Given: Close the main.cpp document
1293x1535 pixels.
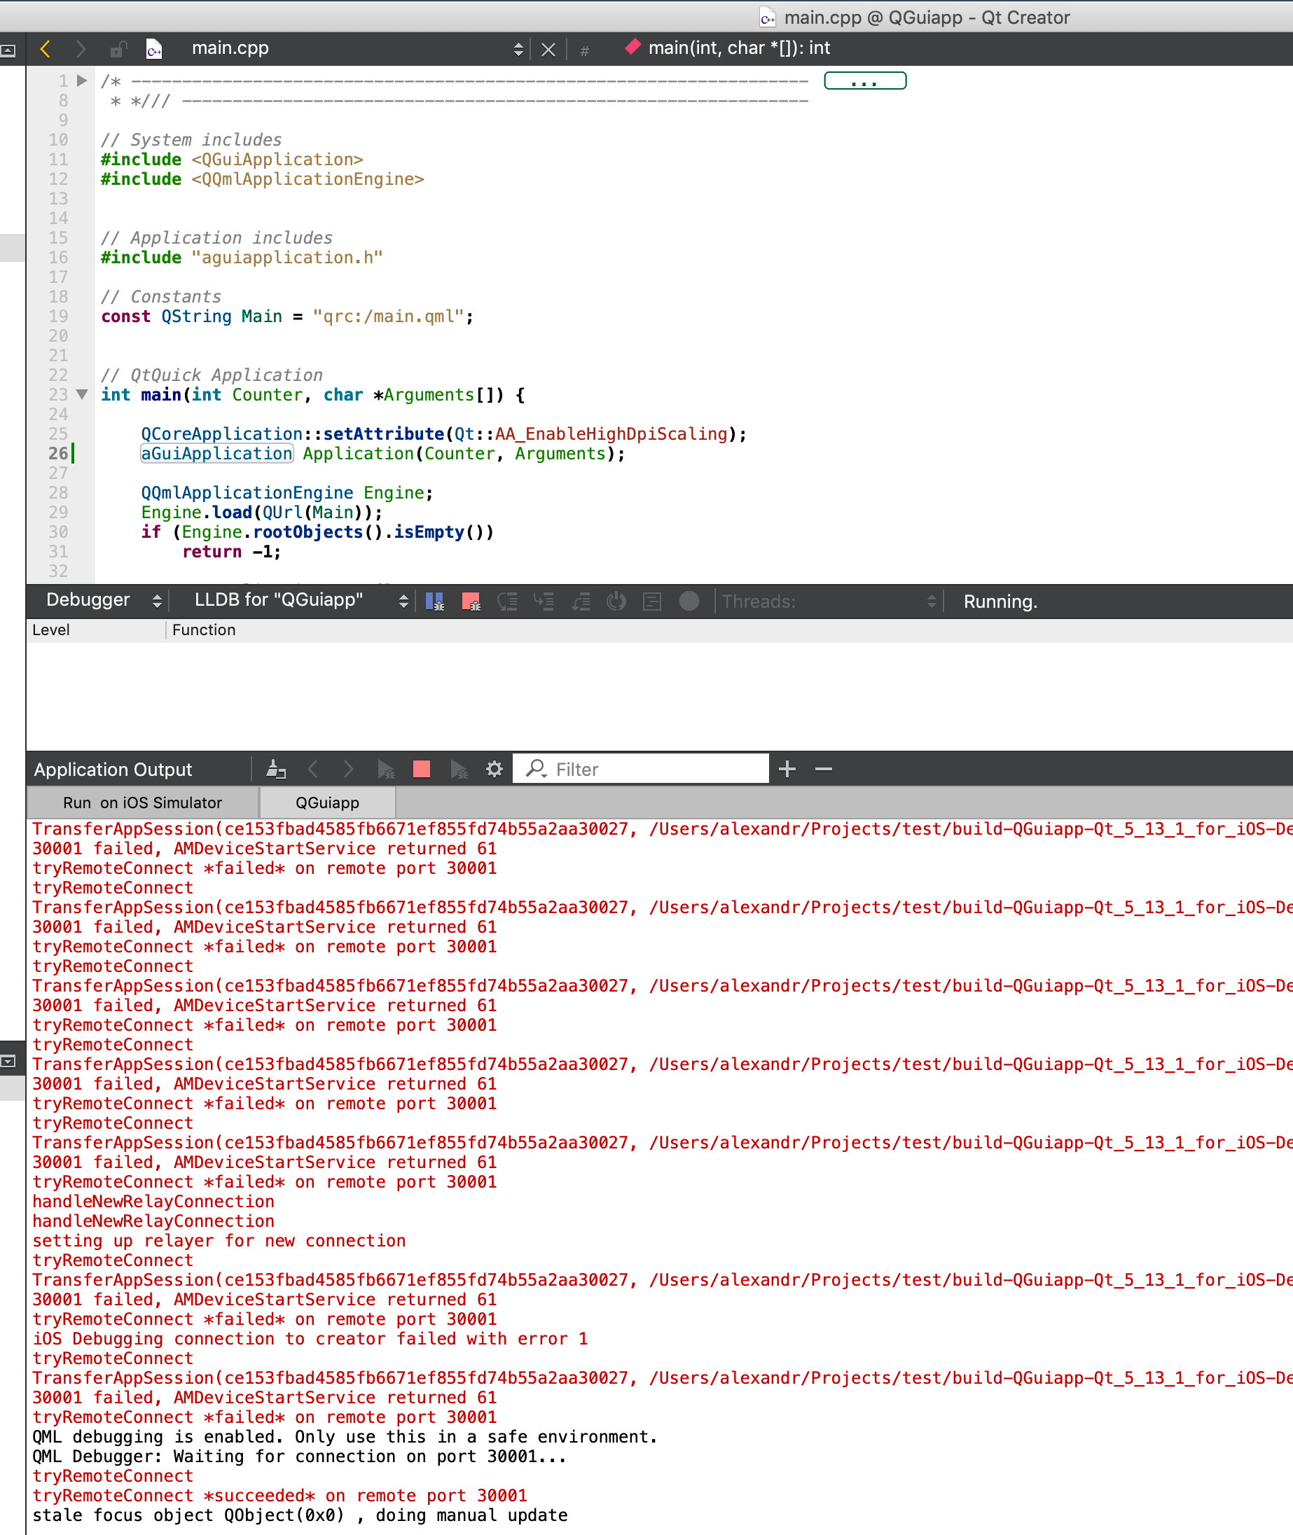Looking at the screenshot, I should click(x=548, y=49).
